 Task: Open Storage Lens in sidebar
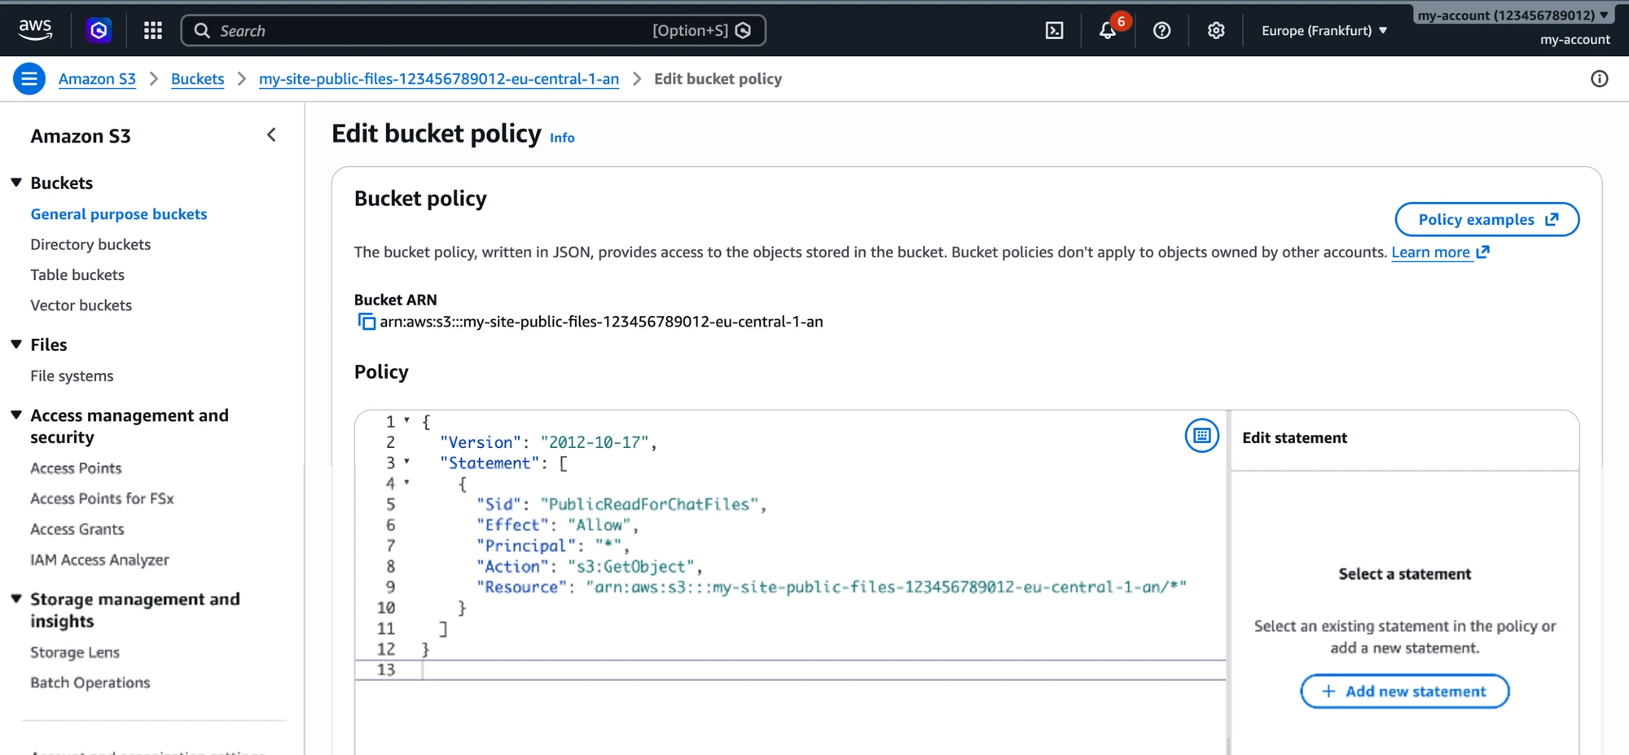point(75,652)
